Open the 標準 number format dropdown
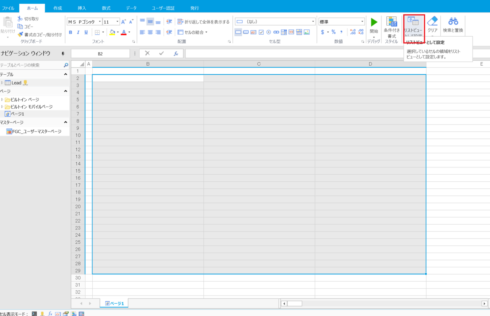Screen dimensions: 490x316 [362, 21]
